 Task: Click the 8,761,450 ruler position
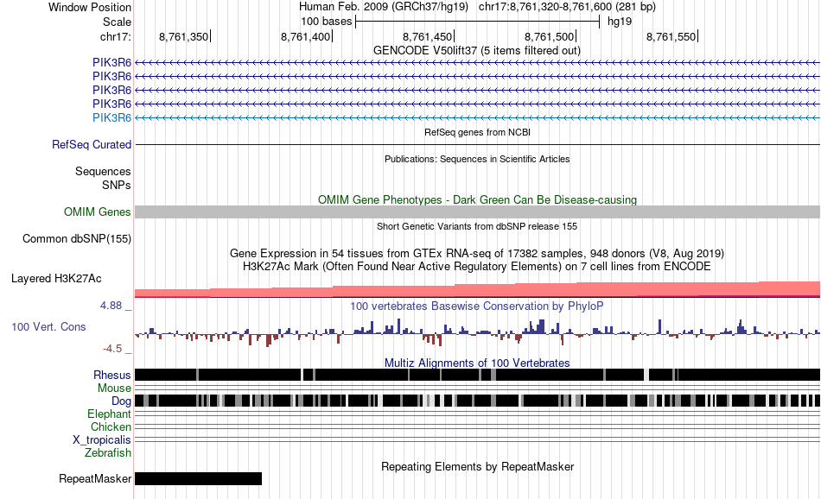428,36
